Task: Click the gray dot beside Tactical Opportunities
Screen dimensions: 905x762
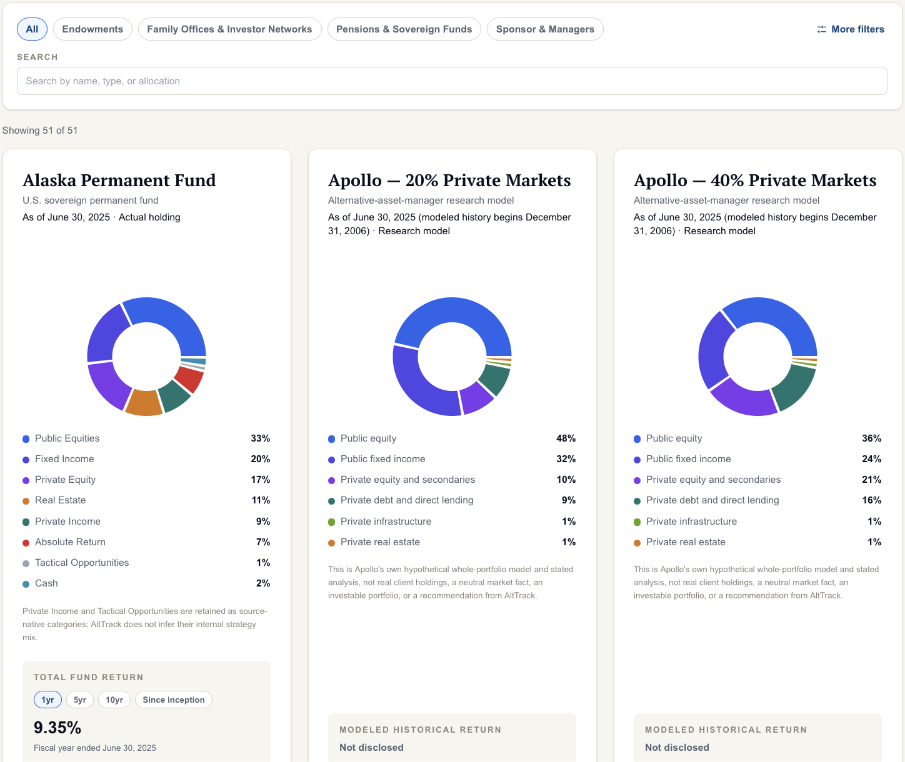Action: pos(26,563)
